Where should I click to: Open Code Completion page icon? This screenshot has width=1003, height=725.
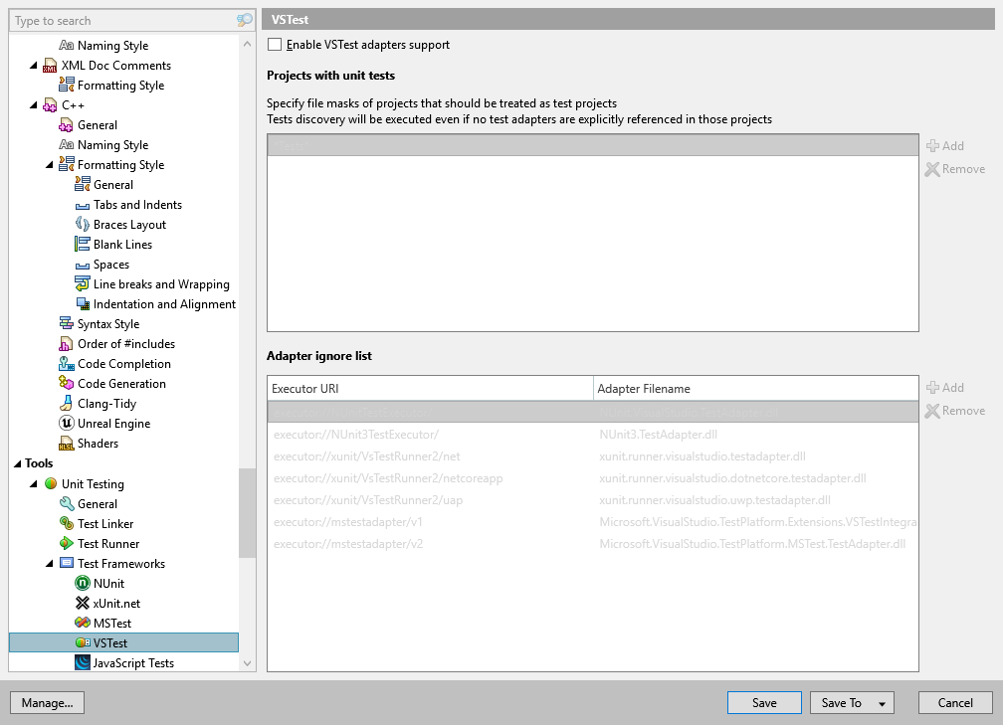click(x=66, y=364)
